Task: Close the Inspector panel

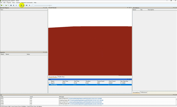Action: click(47, 52)
